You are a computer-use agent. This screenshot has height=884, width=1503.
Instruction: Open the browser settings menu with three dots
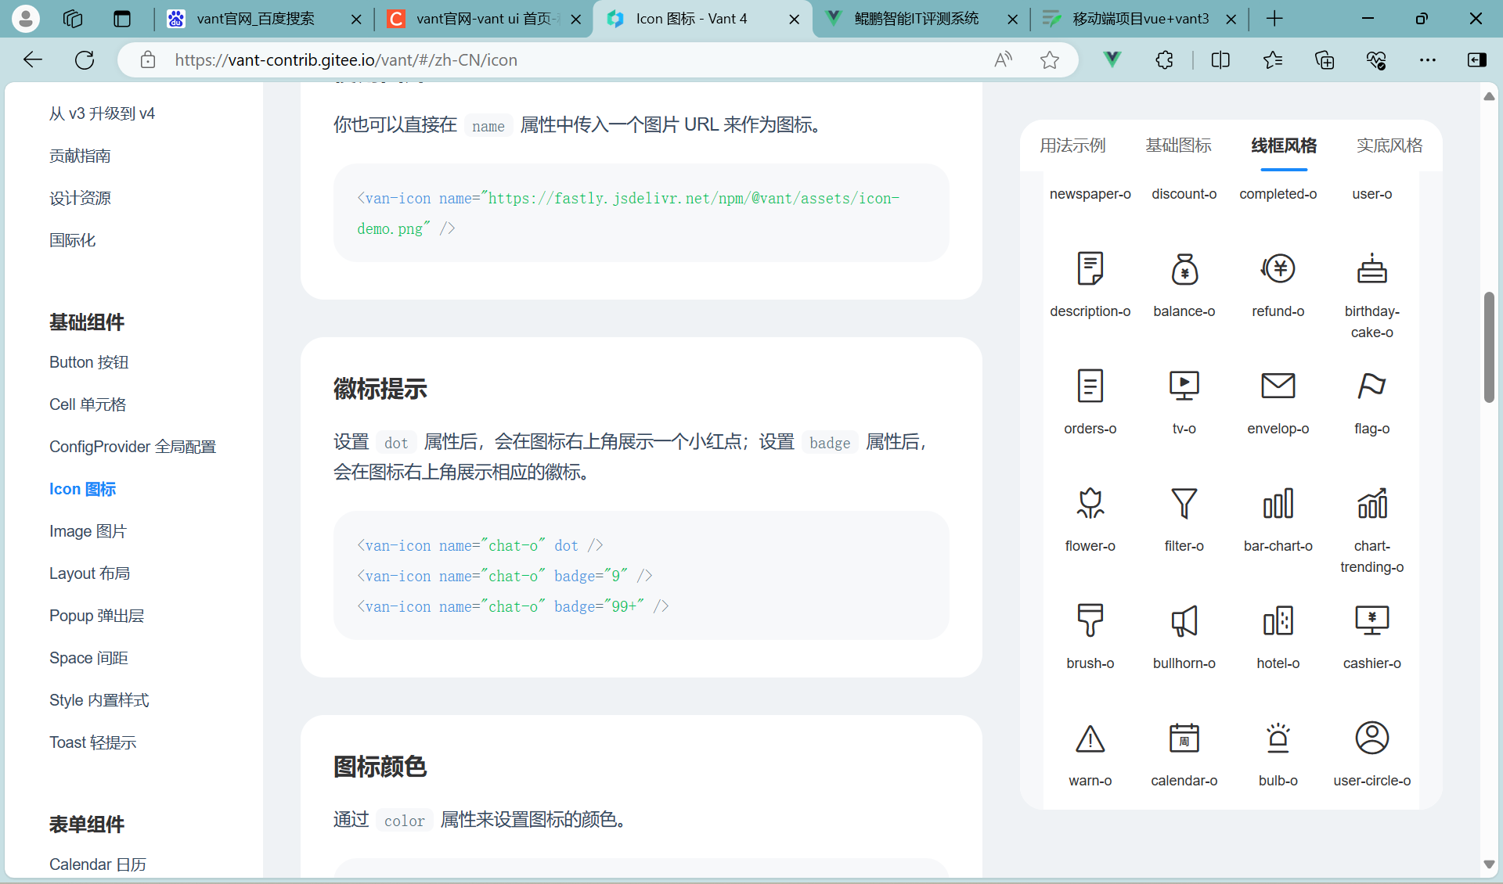click(1429, 59)
